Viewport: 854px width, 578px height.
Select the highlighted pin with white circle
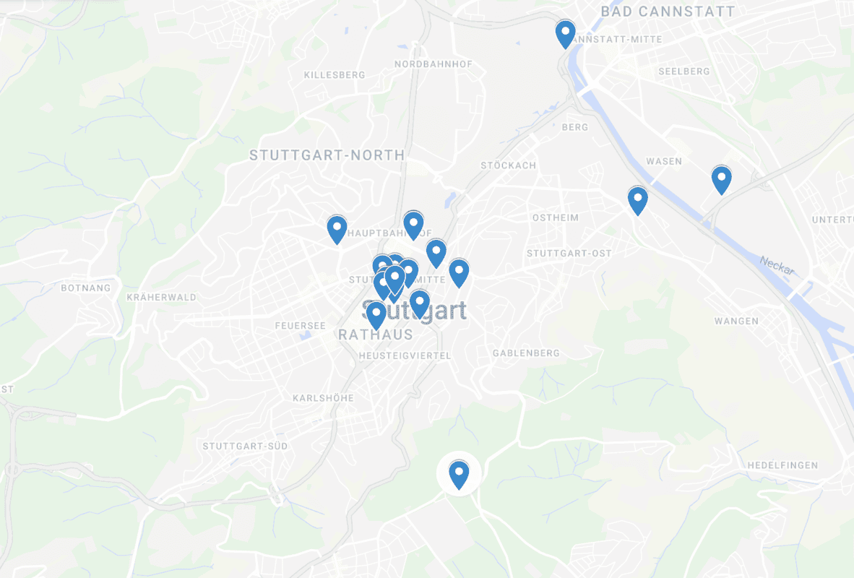coord(459,475)
